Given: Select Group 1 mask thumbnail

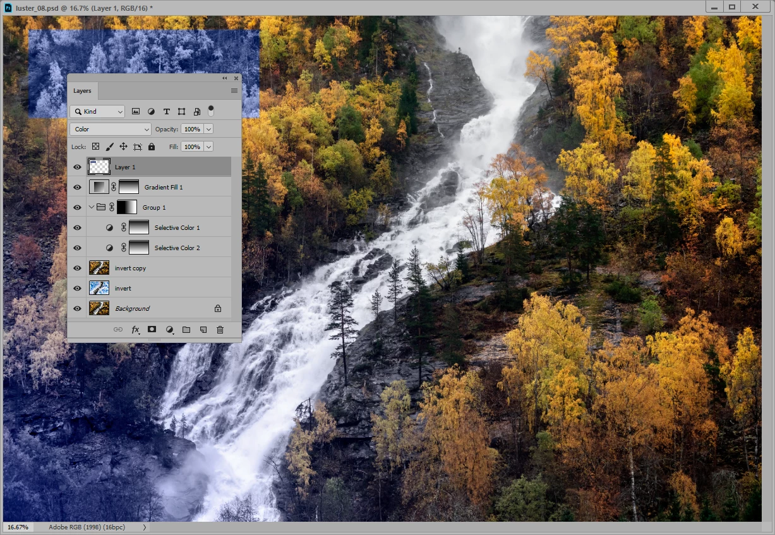Looking at the screenshot, I should (127, 208).
